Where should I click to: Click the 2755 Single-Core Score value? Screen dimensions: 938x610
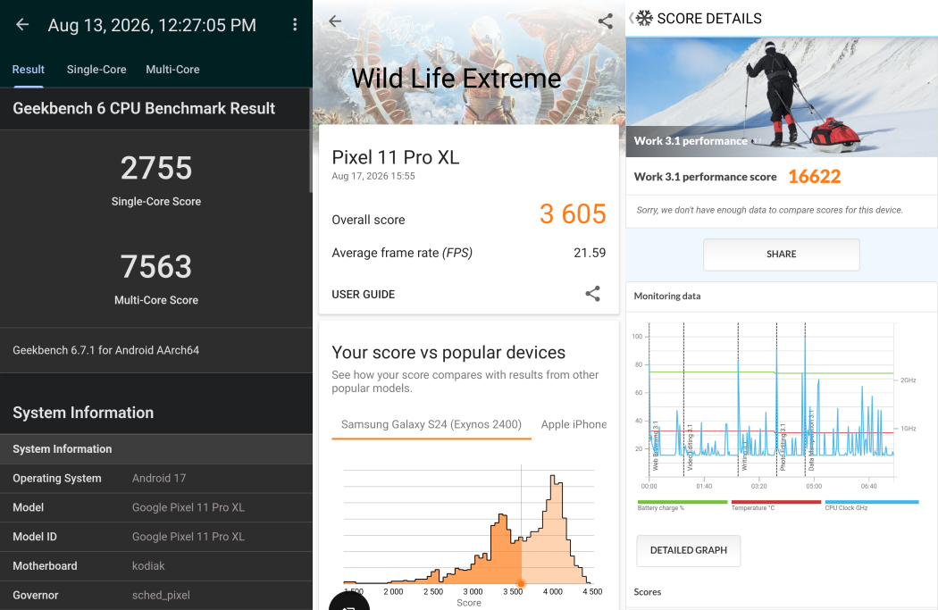coord(156,168)
